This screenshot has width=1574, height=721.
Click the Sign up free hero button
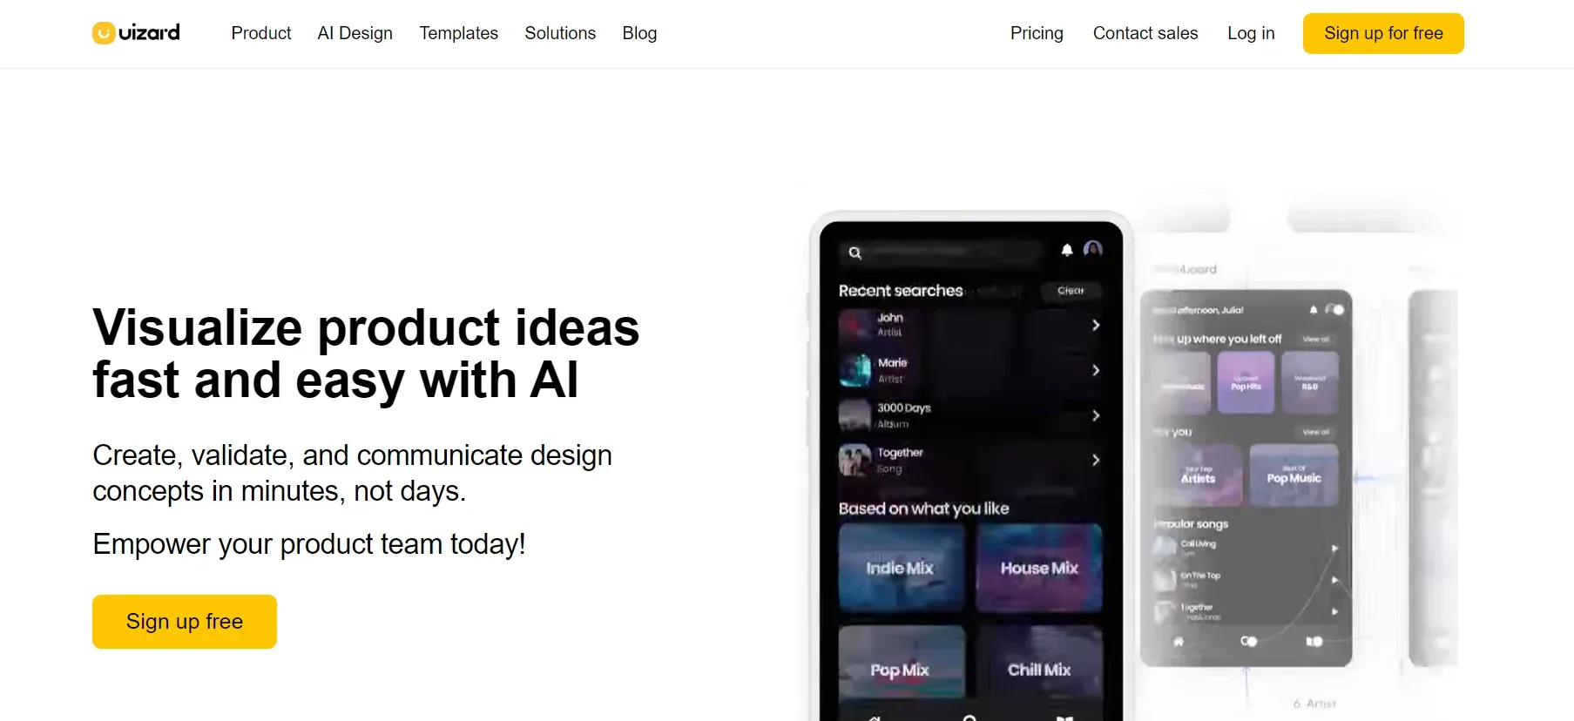pos(185,622)
